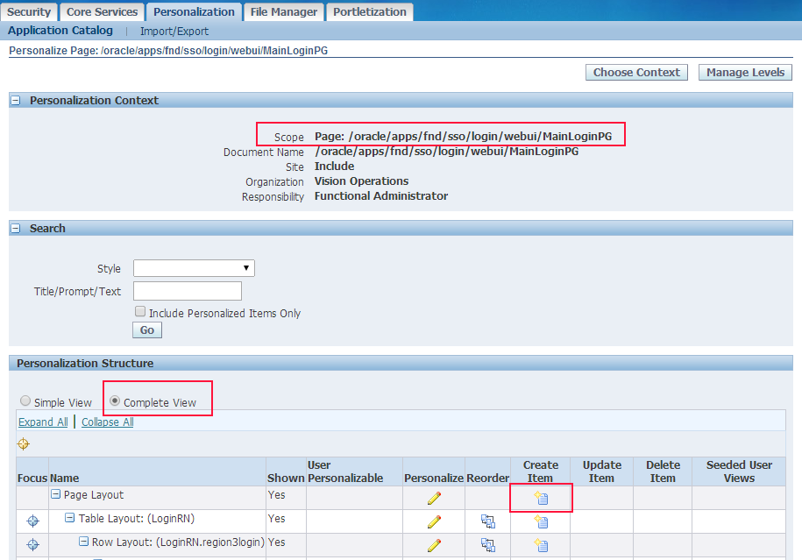
Task: Click Personalize pencil for Table Layout: (LoginRN)
Action: coord(434,521)
